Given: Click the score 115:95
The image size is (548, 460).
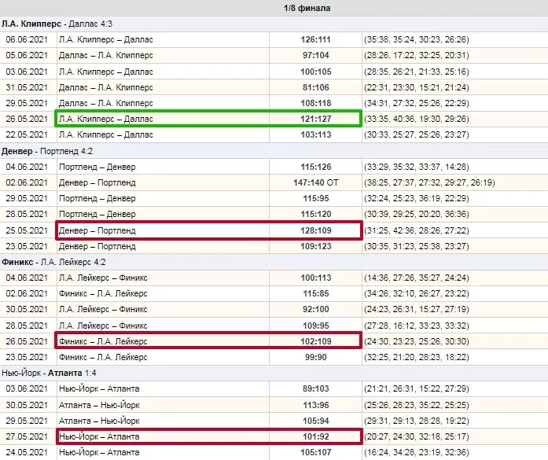Looking at the screenshot, I should (x=315, y=198).
